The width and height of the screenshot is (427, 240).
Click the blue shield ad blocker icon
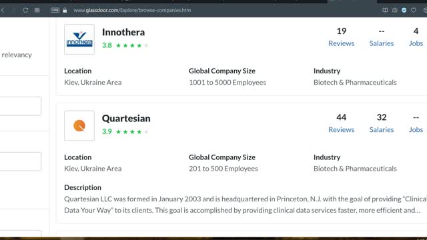tap(404, 11)
